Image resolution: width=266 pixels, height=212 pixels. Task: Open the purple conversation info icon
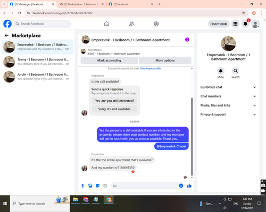coord(187,40)
